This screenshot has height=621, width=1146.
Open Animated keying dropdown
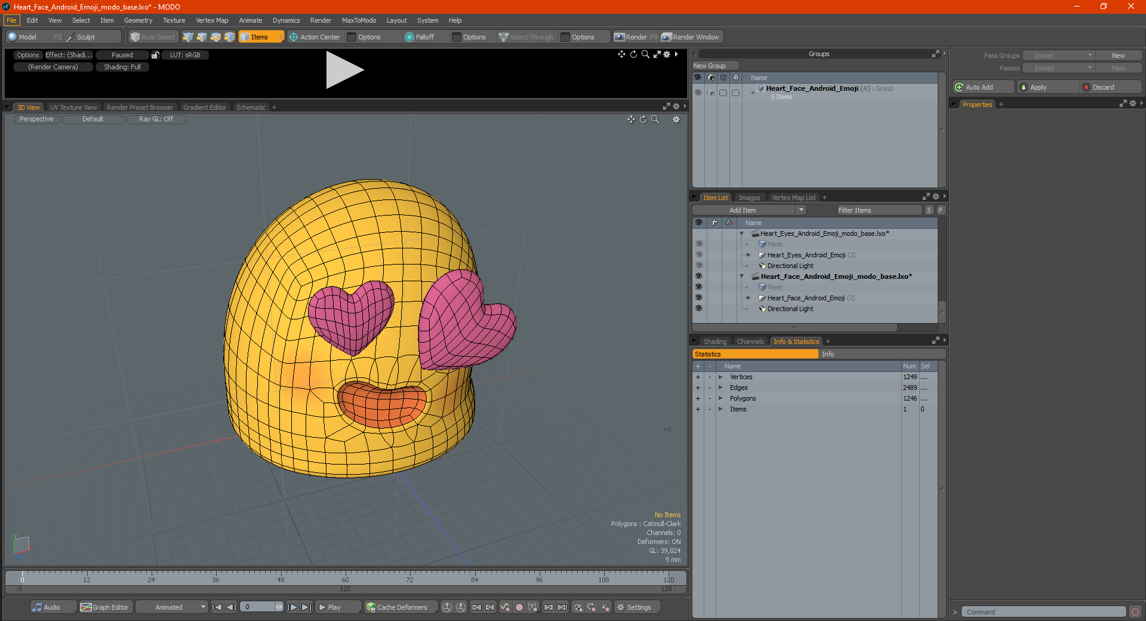(x=172, y=607)
